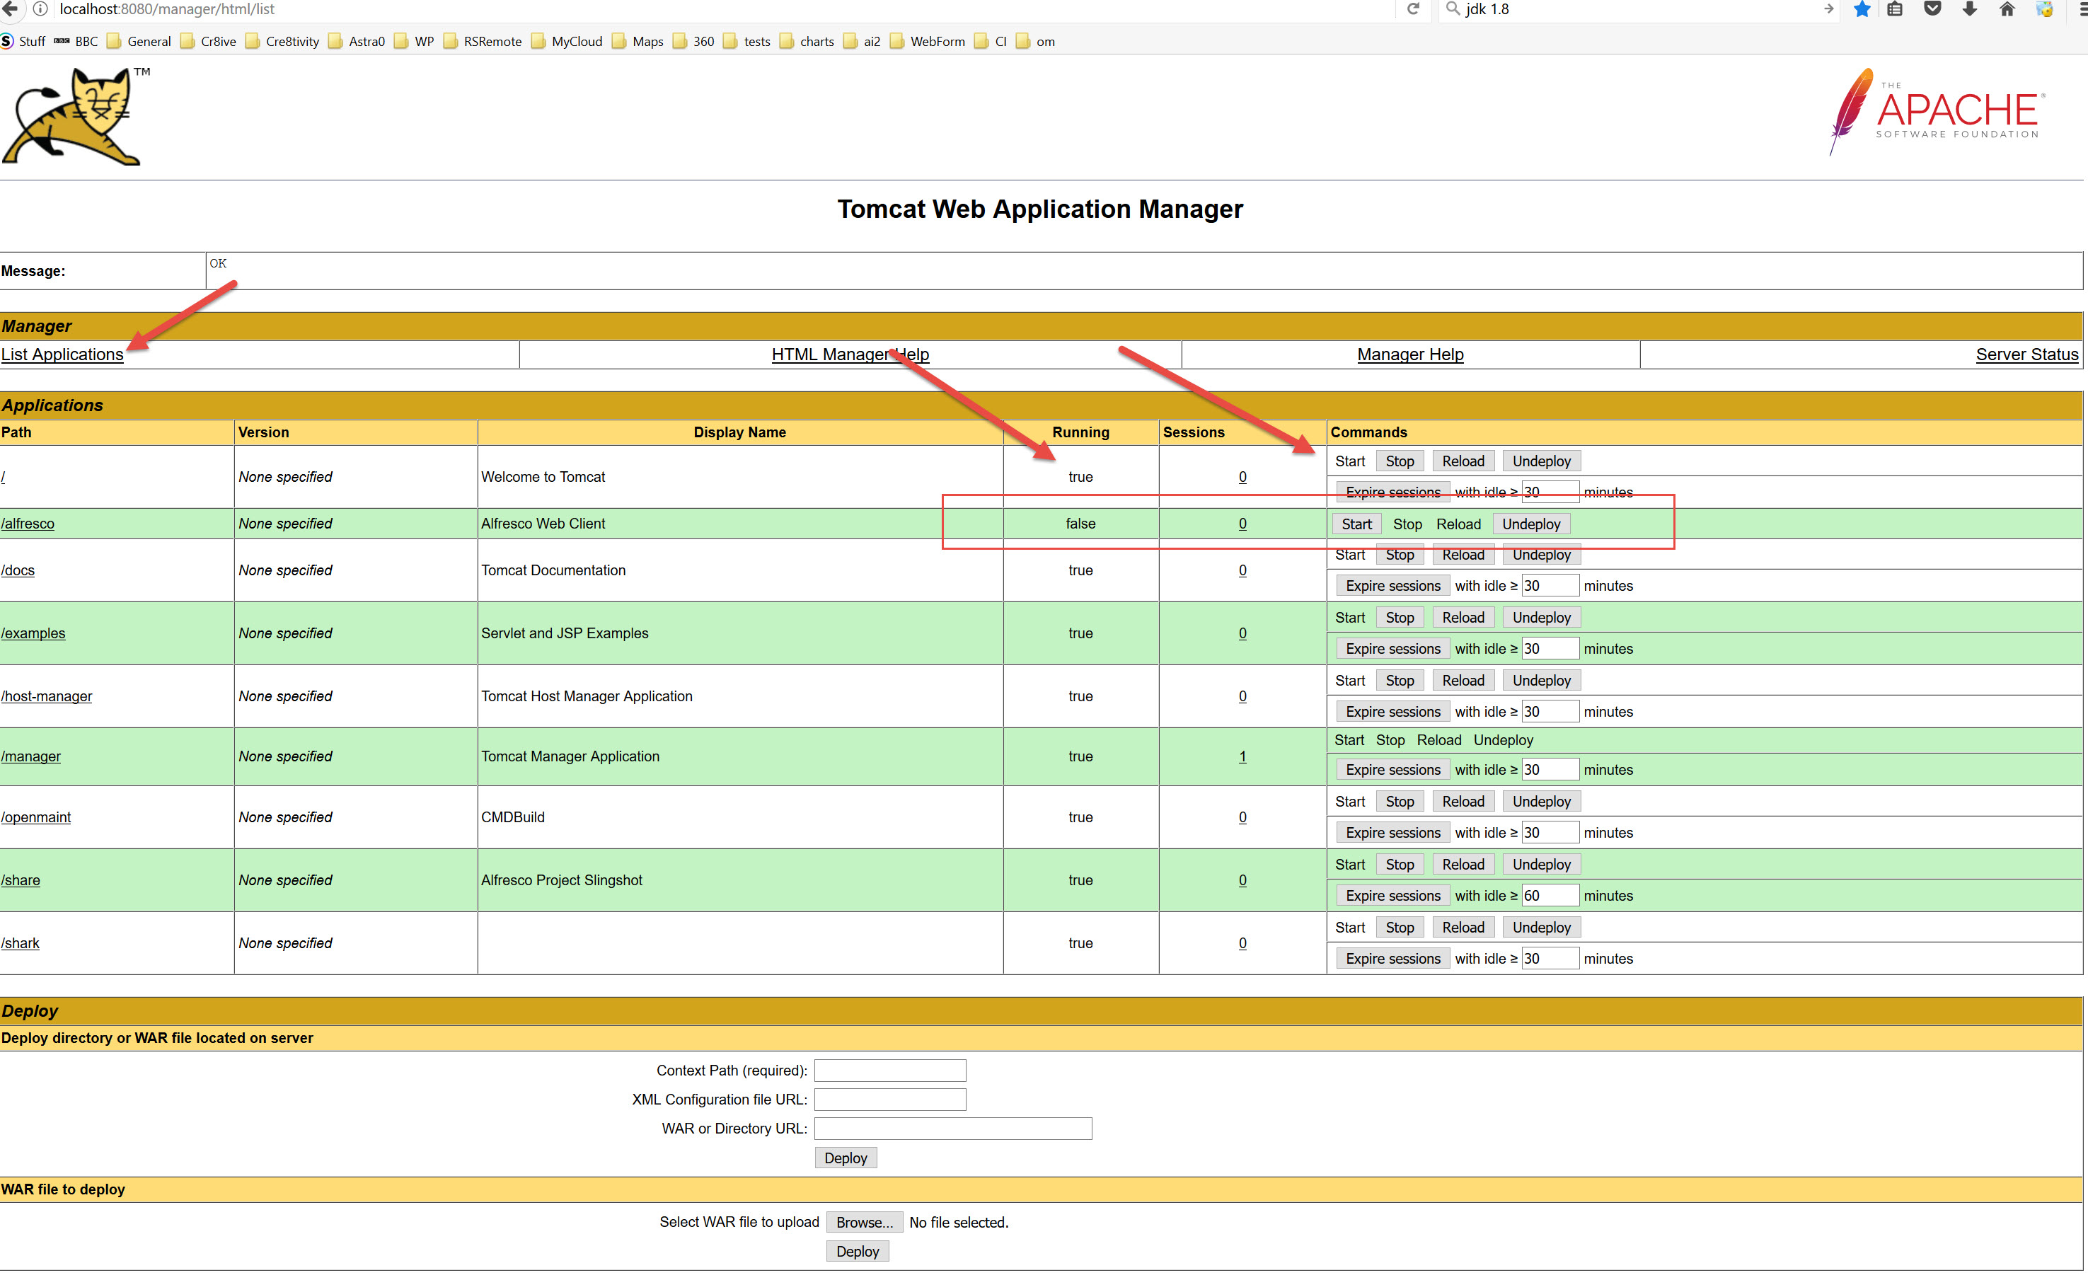Open the bookmarks list icon

[1895, 9]
